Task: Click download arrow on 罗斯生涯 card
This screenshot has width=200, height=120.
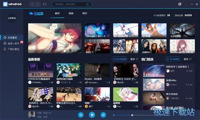Action: click(x=78, y=106)
